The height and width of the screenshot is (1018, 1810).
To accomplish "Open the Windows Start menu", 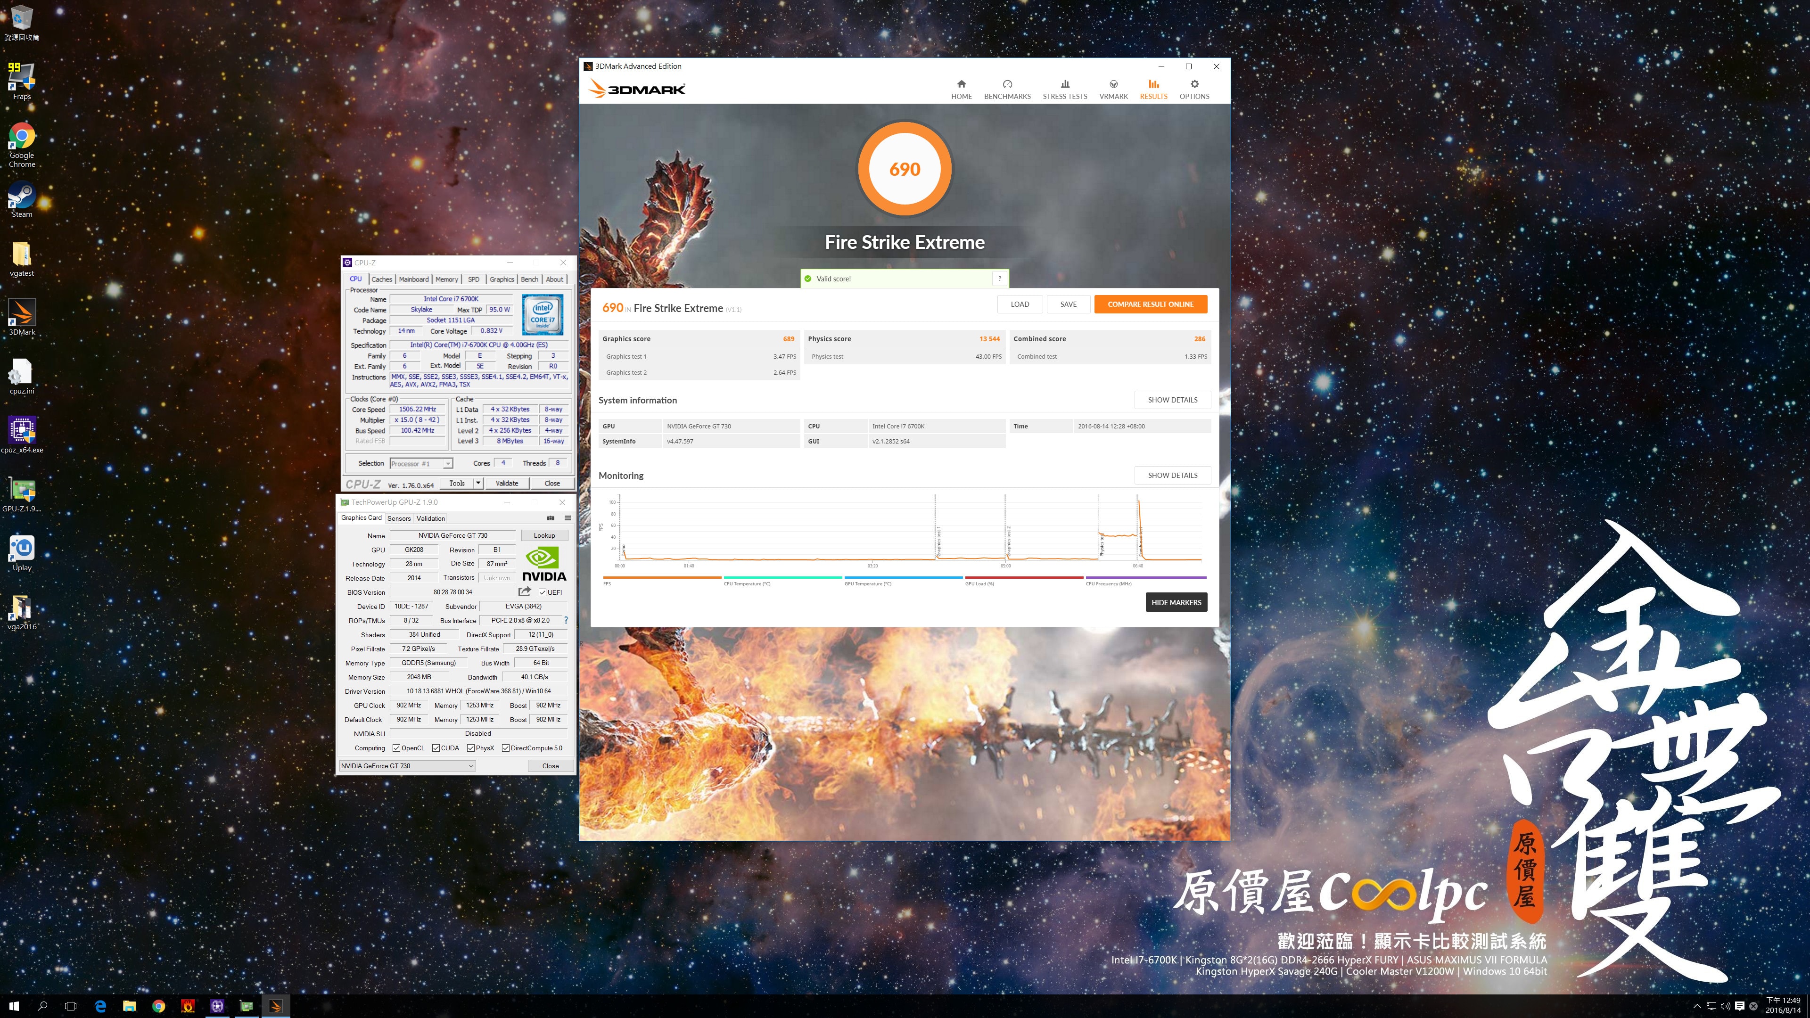I will pos(13,1006).
